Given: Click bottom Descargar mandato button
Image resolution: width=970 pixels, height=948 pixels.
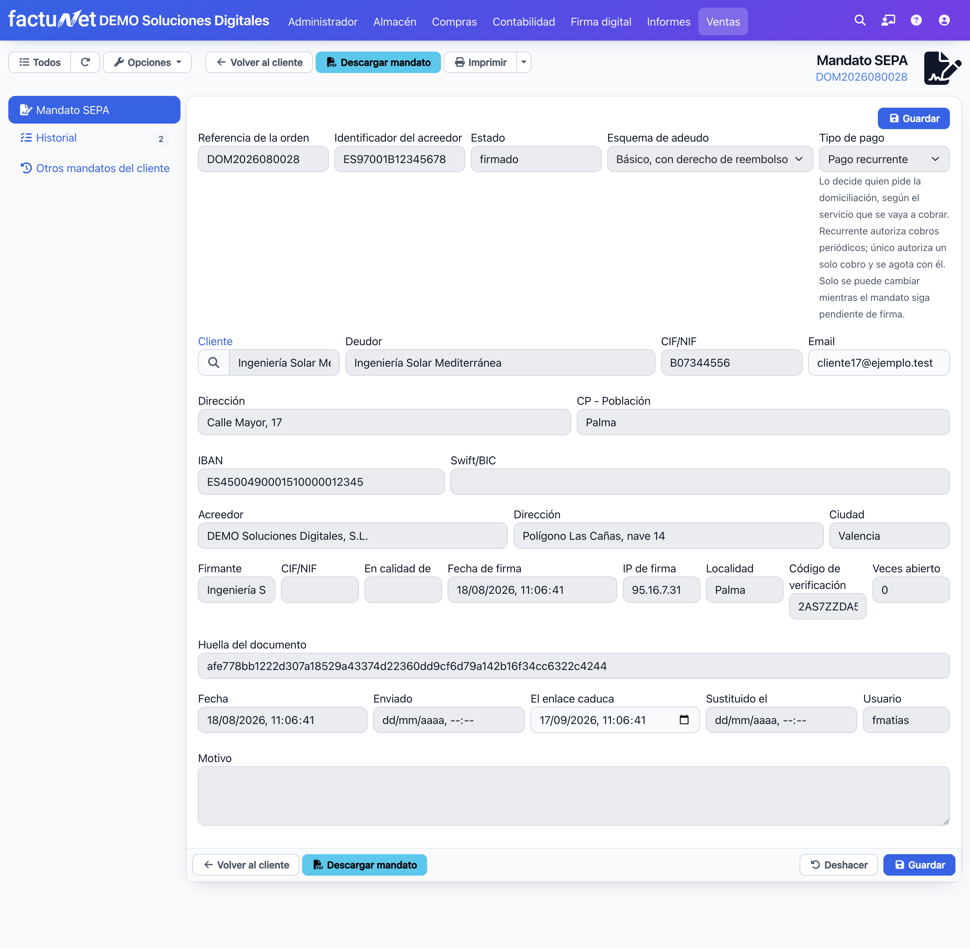Looking at the screenshot, I should coord(365,865).
